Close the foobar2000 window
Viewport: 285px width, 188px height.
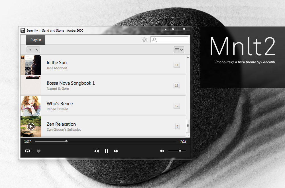click(x=184, y=29)
